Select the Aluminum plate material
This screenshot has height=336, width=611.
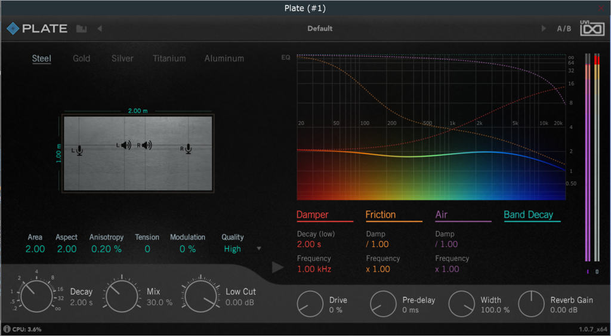point(224,58)
